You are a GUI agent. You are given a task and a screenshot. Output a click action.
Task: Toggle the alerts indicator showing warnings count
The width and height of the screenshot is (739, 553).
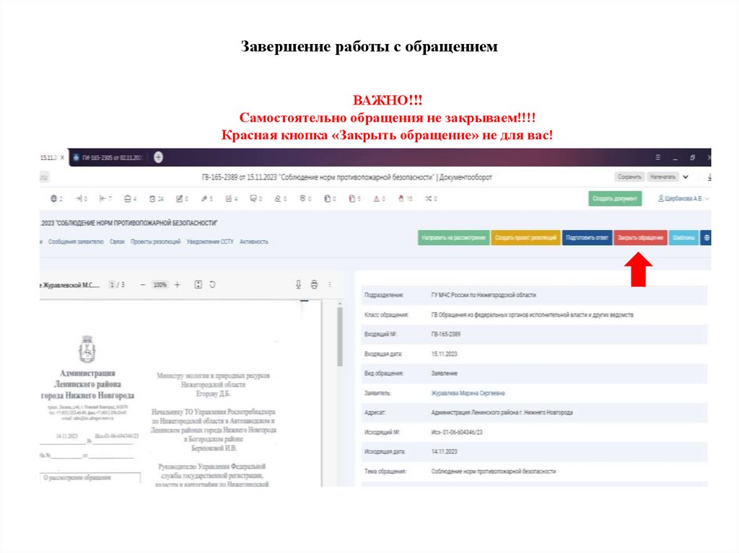tap(377, 200)
